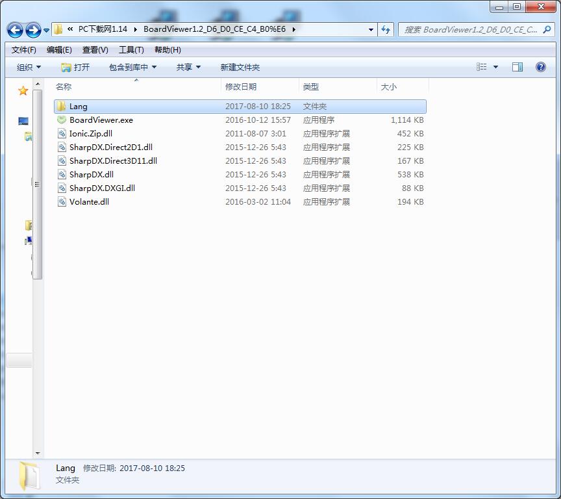Click the change view icon
561x499 pixels.
point(482,67)
